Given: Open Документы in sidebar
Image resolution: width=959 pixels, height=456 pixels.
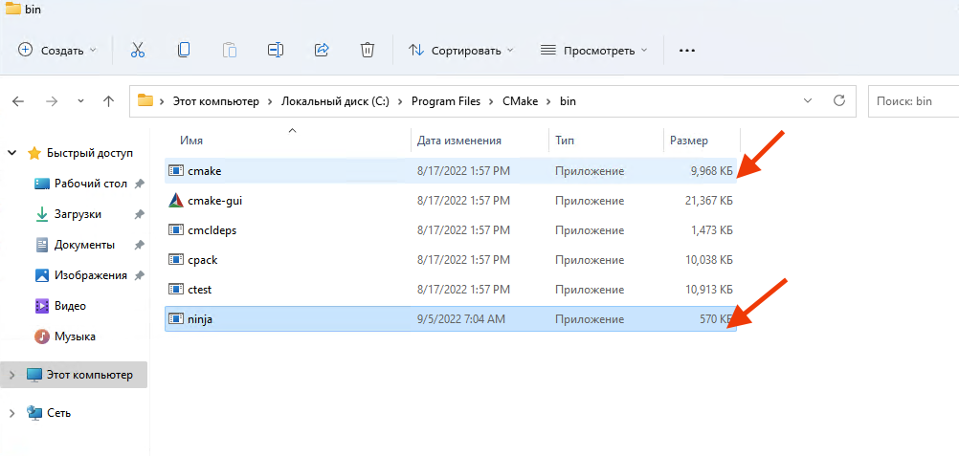Looking at the screenshot, I should 84,245.
